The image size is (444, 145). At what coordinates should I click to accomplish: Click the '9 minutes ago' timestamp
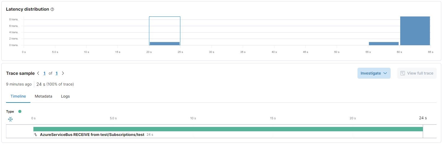19,84
